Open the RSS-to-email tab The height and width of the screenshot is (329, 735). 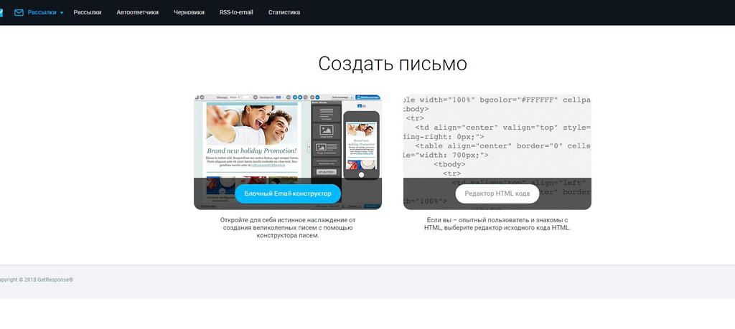tap(236, 13)
